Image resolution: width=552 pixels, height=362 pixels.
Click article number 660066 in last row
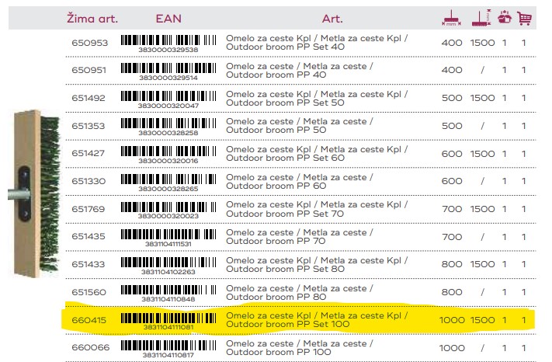[91, 347]
